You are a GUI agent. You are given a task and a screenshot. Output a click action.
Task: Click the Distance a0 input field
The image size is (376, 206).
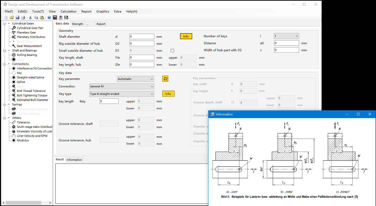point(287,43)
